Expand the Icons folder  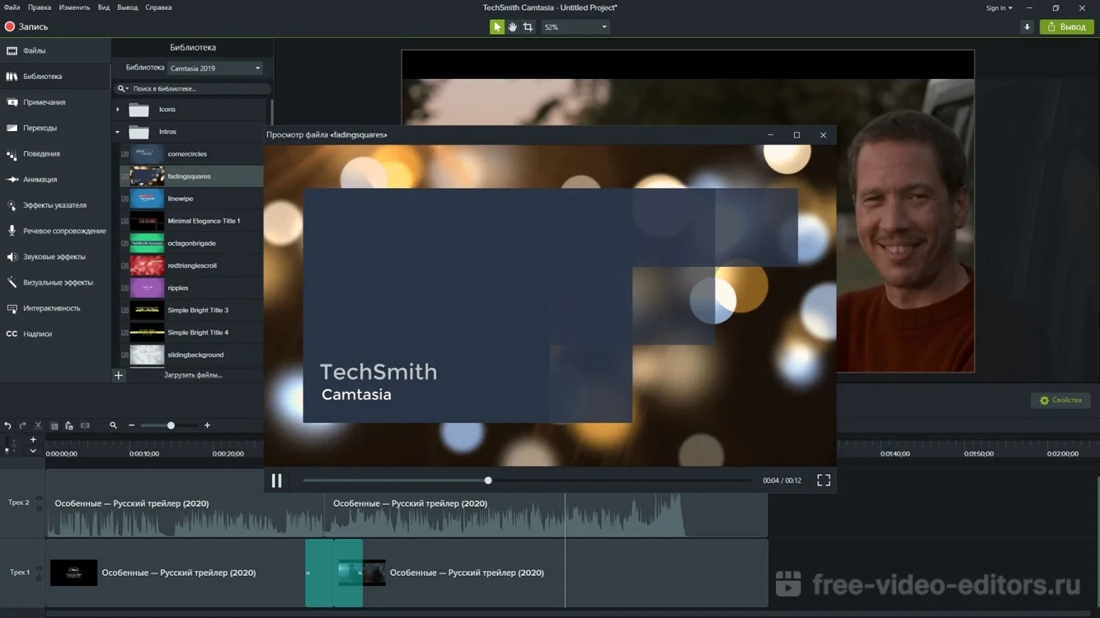[117, 109]
